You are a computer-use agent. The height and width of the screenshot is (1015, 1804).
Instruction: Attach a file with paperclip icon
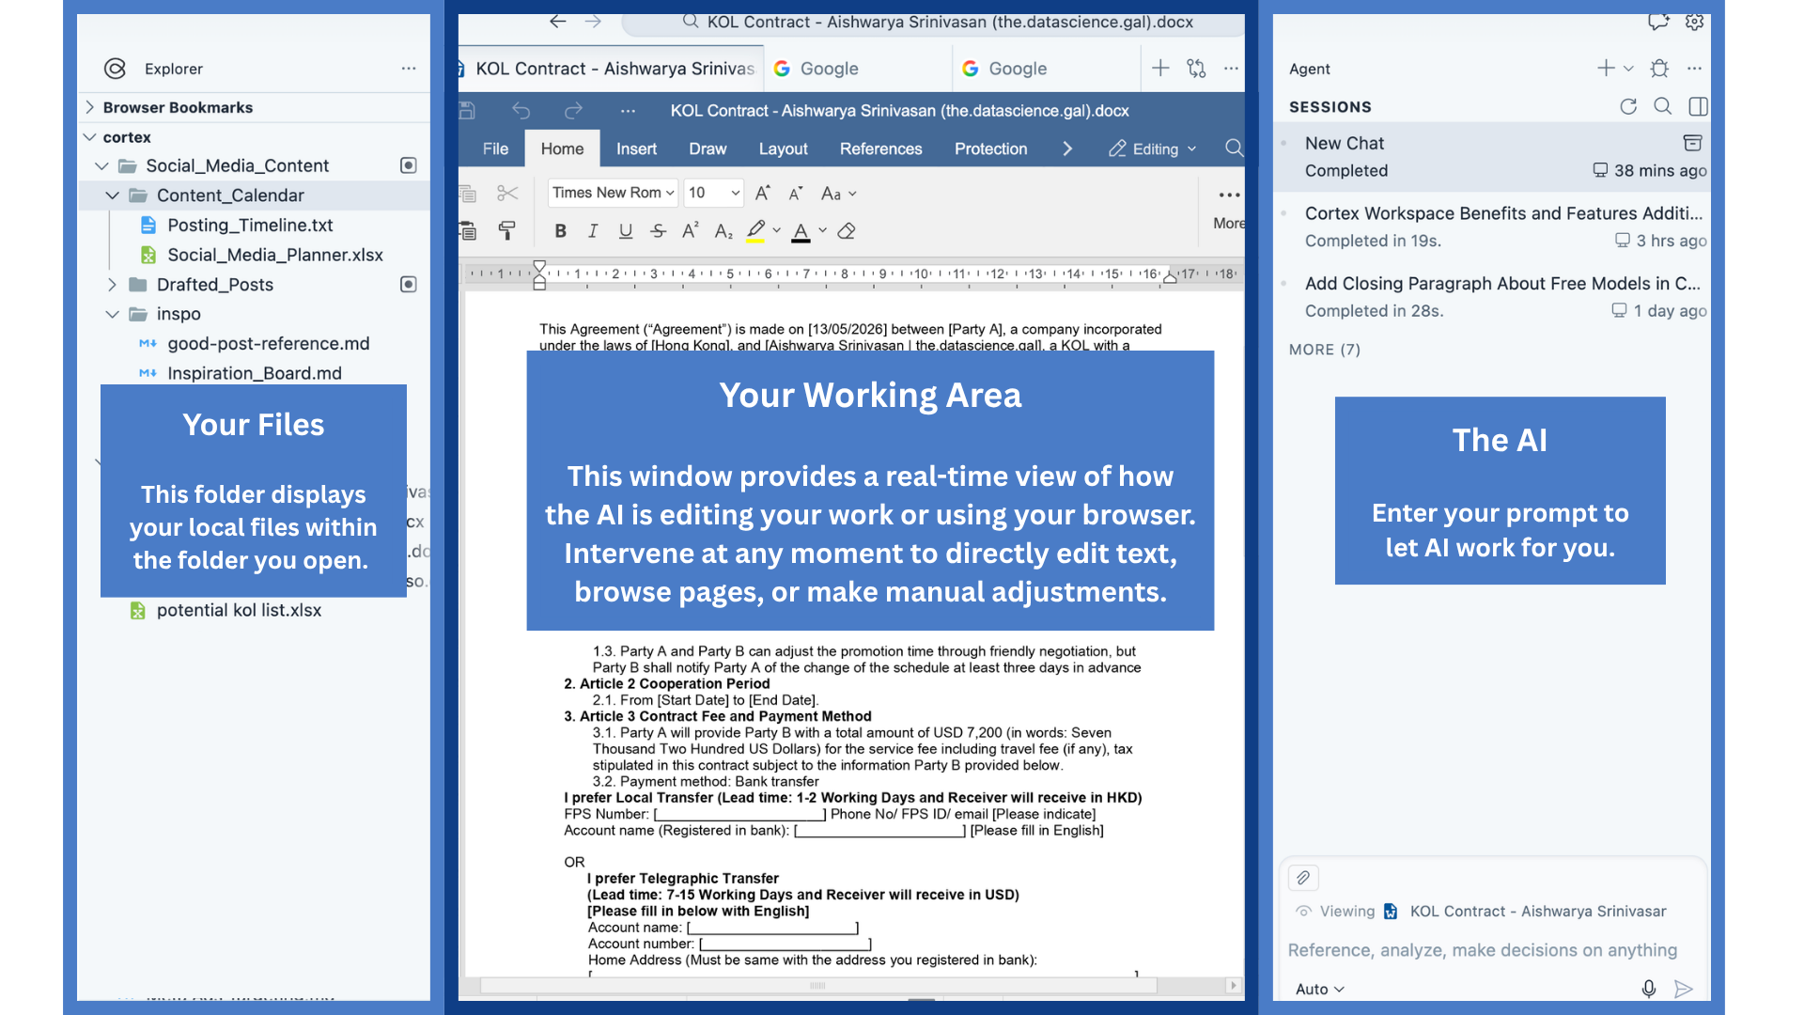(1303, 878)
